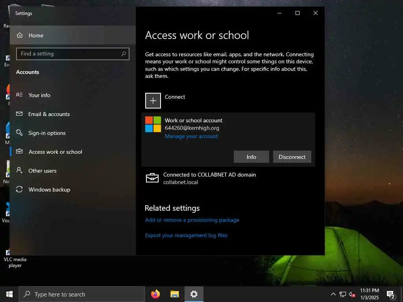Click the Connect label
The width and height of the screenshot is (403, 302).
175,97
